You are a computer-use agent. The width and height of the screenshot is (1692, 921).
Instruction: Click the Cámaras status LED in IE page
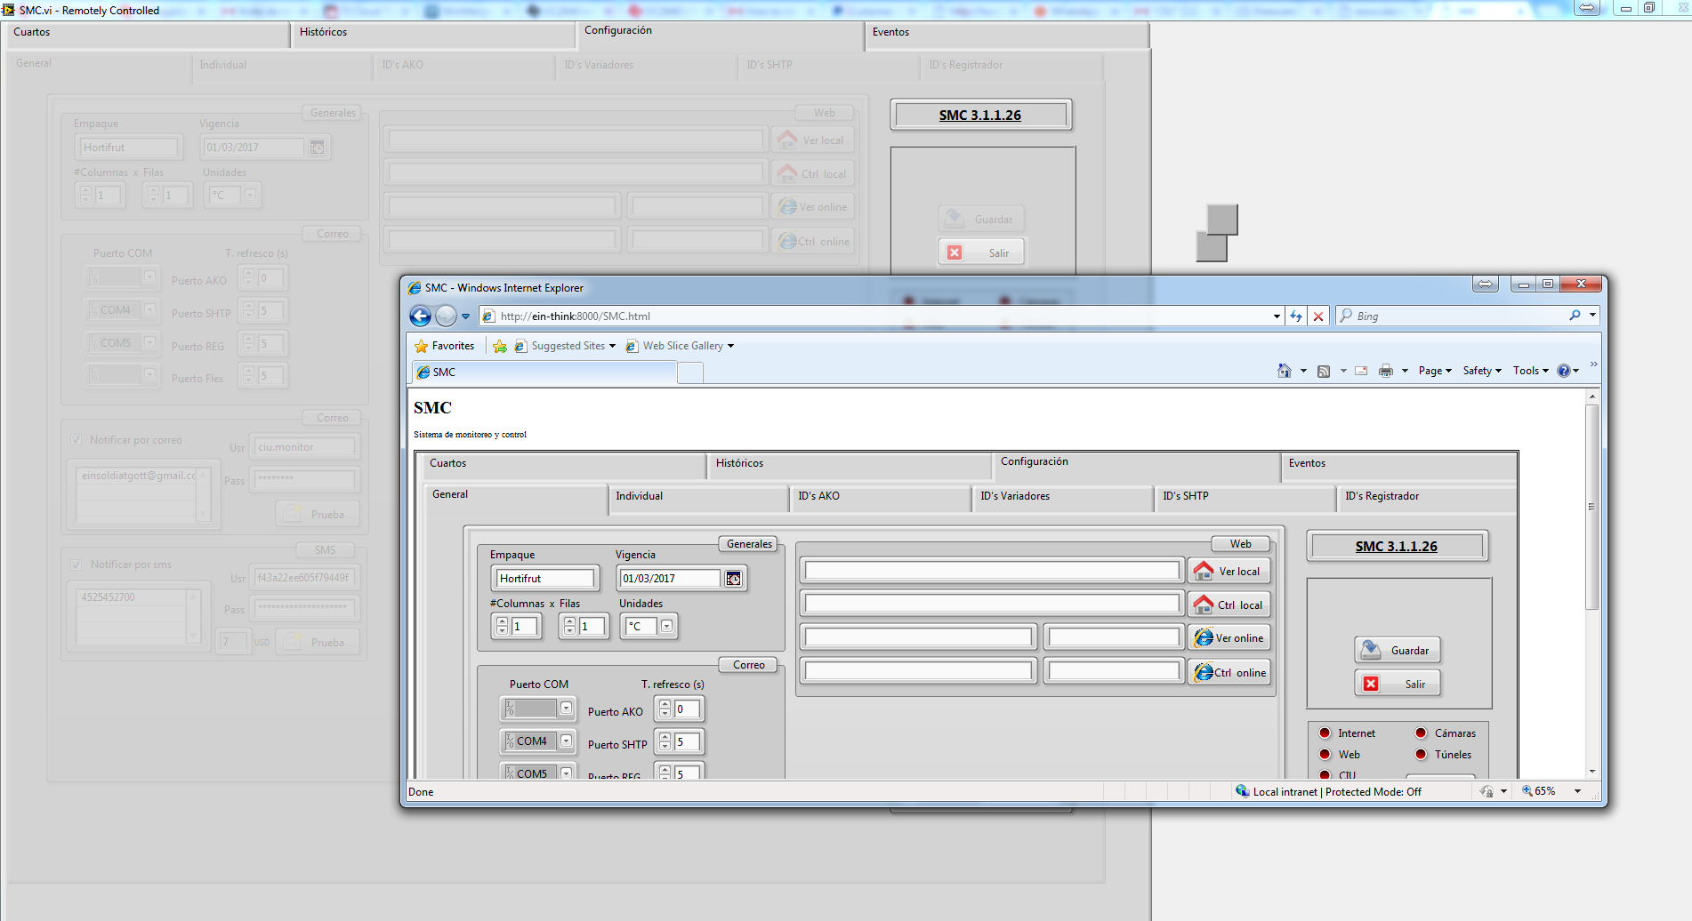point(1421,733)
